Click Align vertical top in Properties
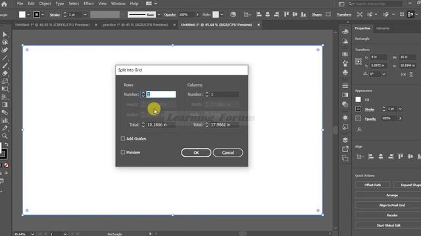 (401, 157)
